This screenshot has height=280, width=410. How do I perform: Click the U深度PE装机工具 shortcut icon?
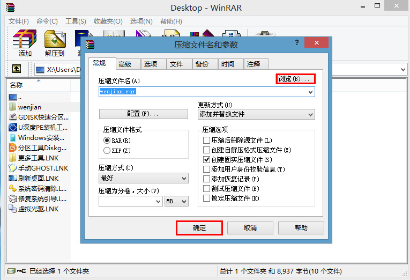pyautogui.click(x=13, y=127)
